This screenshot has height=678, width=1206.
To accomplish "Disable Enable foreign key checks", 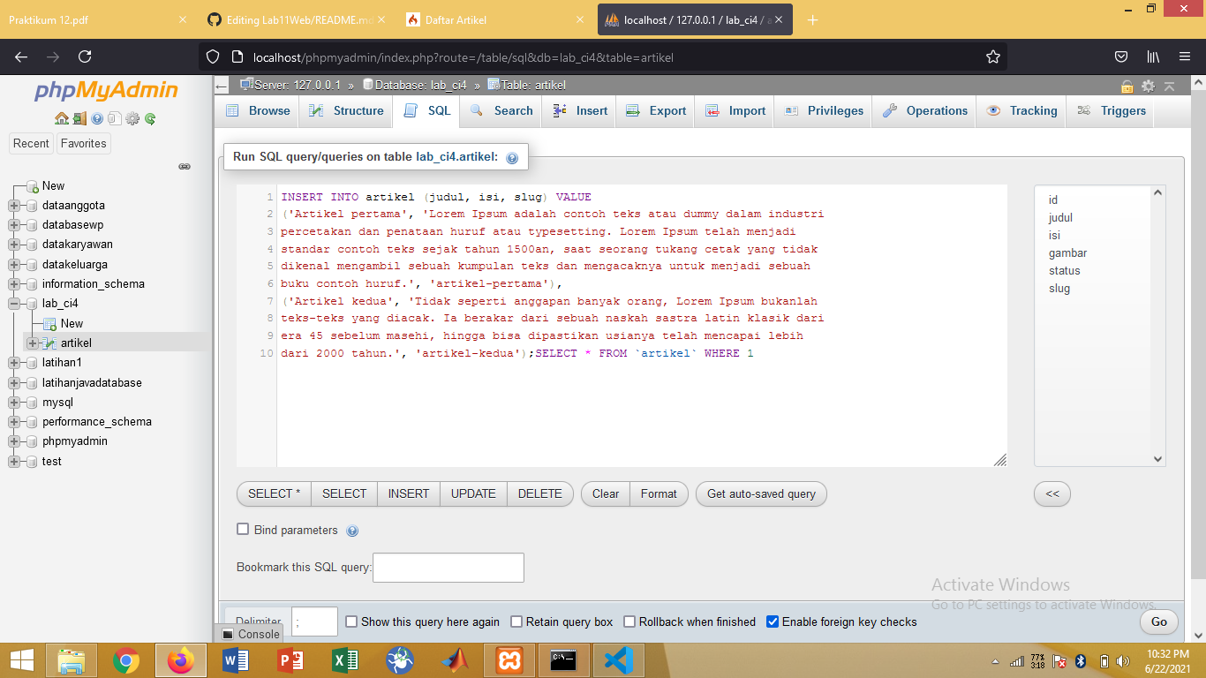I will (773, 621).
